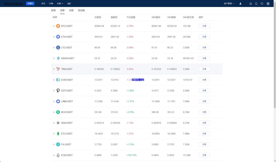Click the blue 交易所 button
276x162 pixels.
point(30,3)
